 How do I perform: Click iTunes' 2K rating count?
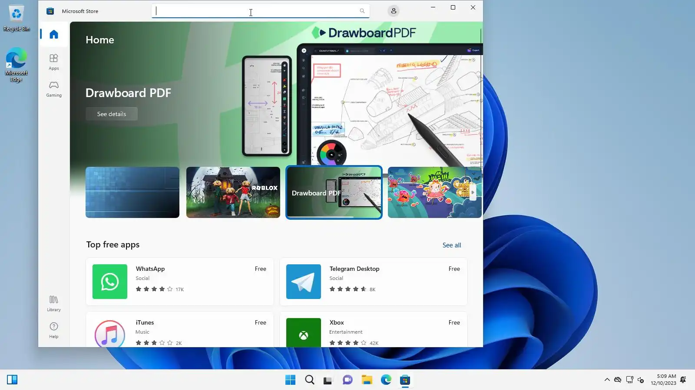pos(179,343)
